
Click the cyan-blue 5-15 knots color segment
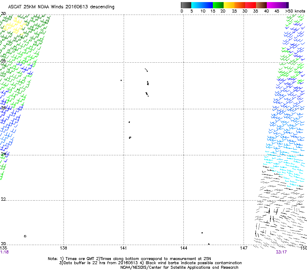click(202, 5)
